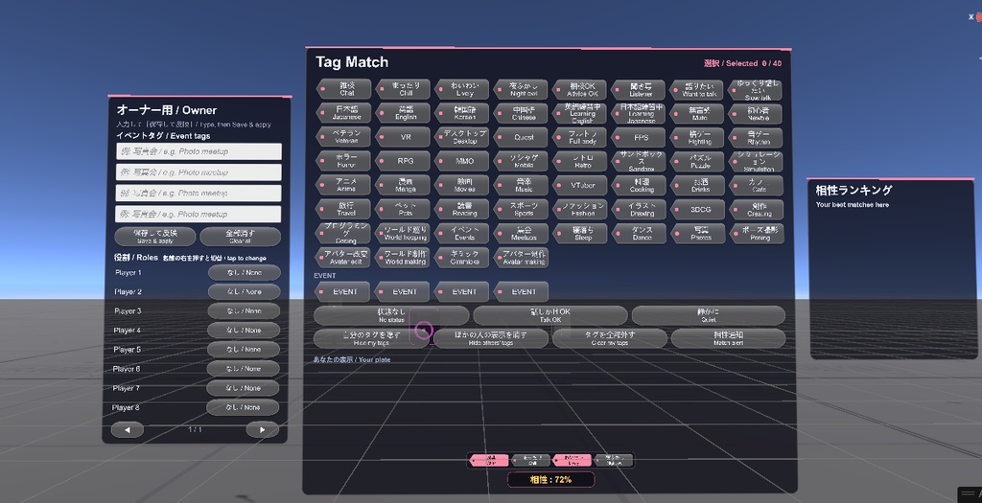Toggle the Listener tag
Viewport: 982px width, 503px height.
[638, 89]
